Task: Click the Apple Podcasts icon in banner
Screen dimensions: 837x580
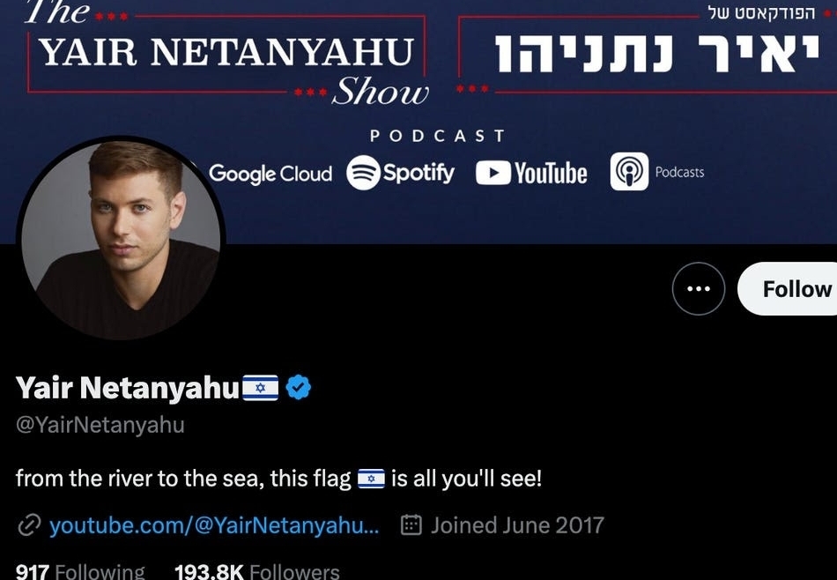Action: (629, 171)
